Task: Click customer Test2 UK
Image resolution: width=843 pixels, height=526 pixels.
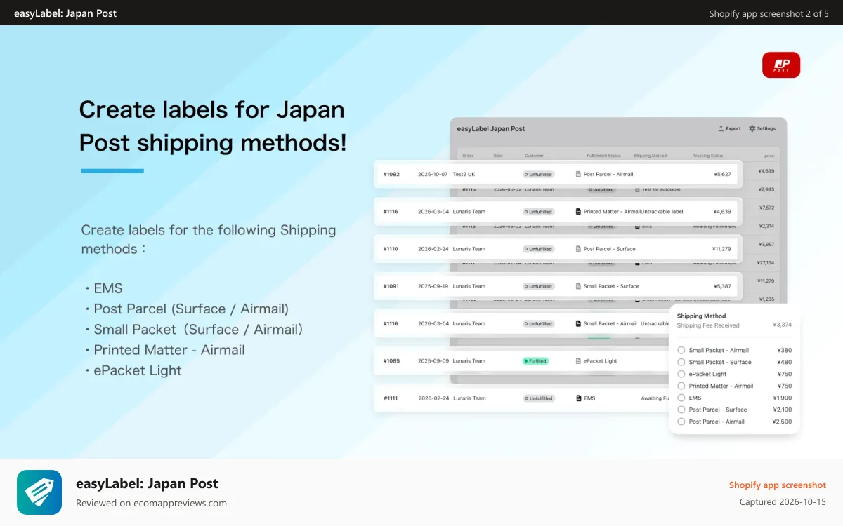Action: (464, 174)
